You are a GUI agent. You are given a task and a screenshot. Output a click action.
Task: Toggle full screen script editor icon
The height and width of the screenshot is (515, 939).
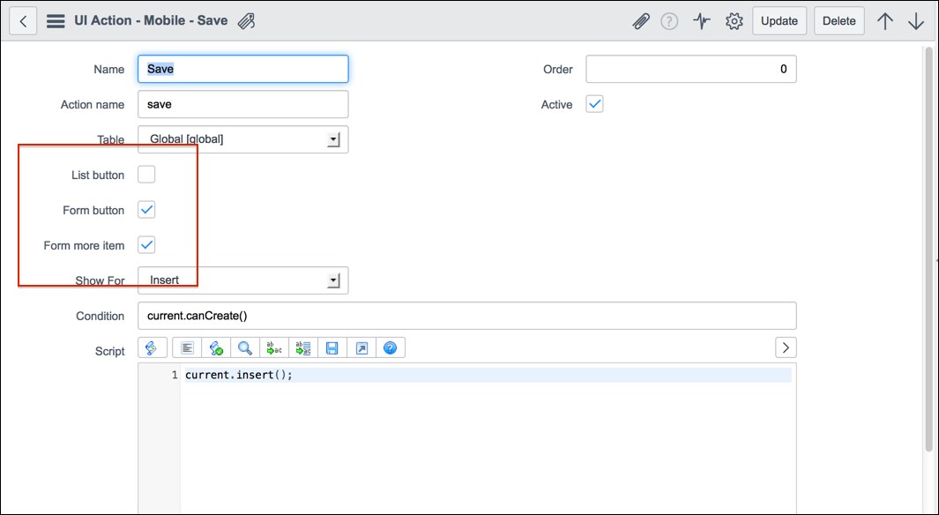tap(361, 347)
